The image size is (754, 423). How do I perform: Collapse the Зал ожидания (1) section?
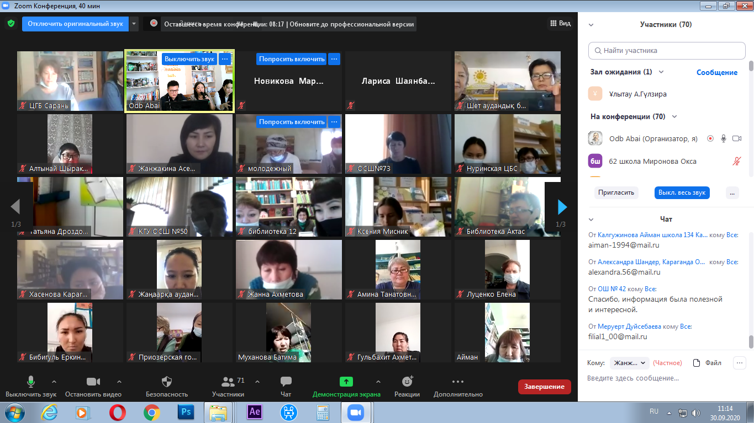pos(661,72)
